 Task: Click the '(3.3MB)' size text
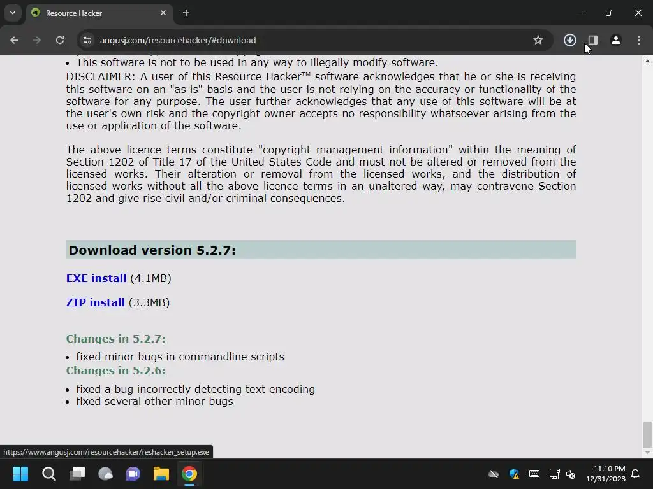coord(149,302)
